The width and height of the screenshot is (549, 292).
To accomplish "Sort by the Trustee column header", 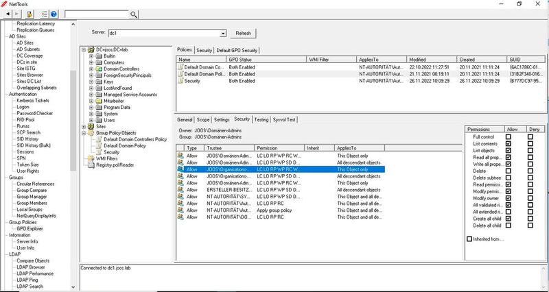I will [x=229, y=148].
